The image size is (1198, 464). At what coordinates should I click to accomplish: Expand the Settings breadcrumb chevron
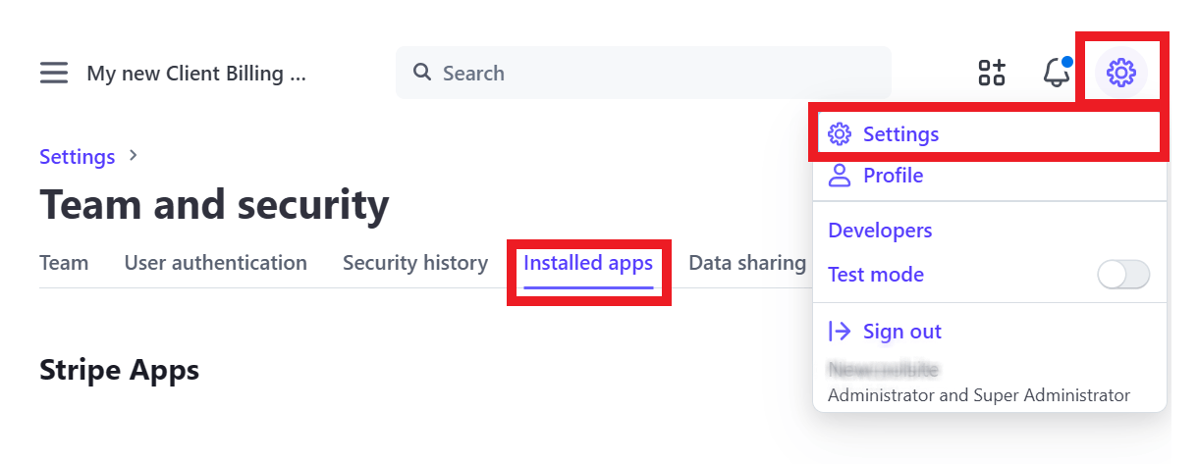[x=134, y=155]
